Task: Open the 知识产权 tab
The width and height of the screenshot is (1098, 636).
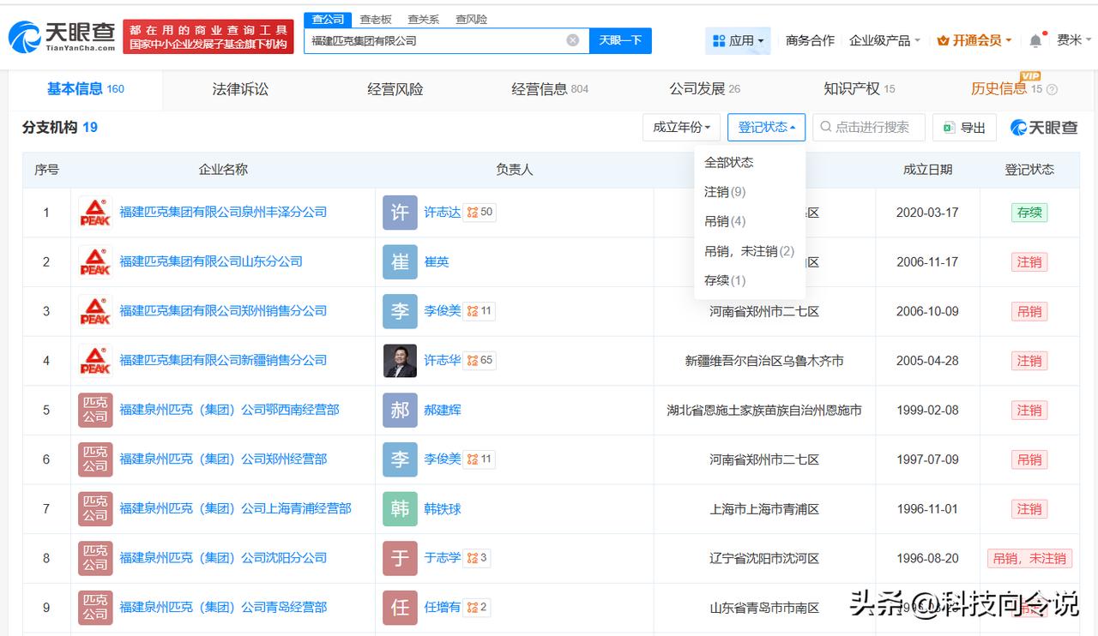Action: (858, 89)
